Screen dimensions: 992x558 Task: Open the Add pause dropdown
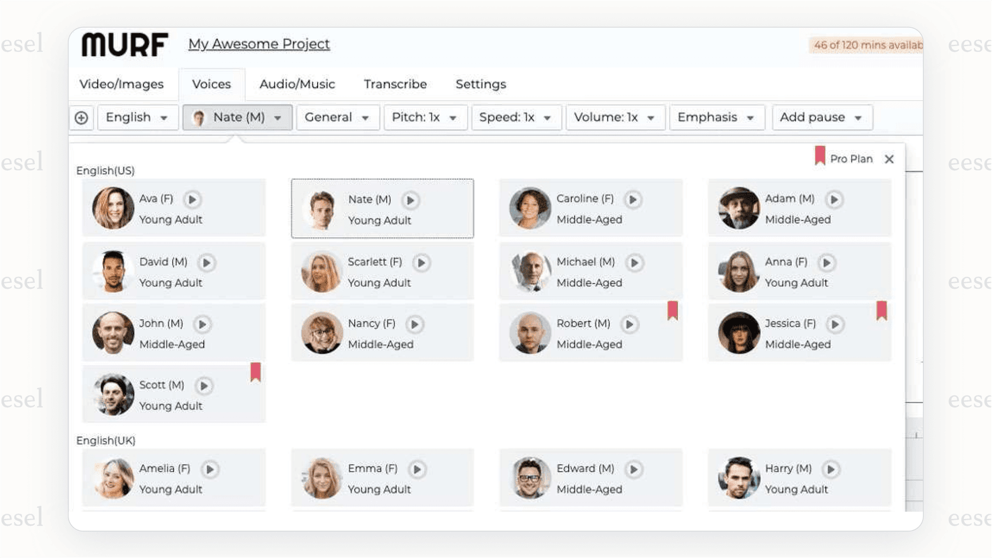tap(822, 118)
